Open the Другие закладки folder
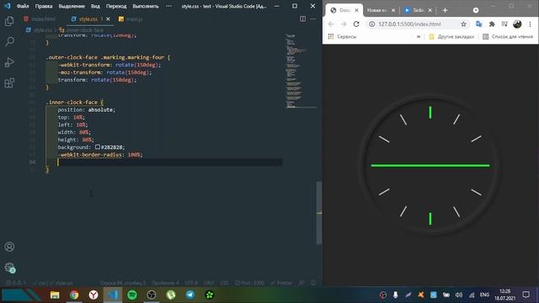 [451, 36]
